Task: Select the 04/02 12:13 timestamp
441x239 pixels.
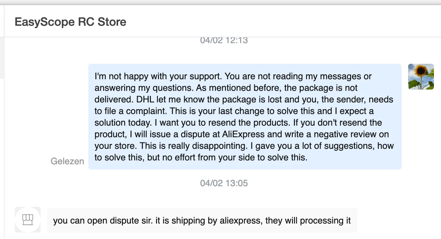Action: point(224,40)
